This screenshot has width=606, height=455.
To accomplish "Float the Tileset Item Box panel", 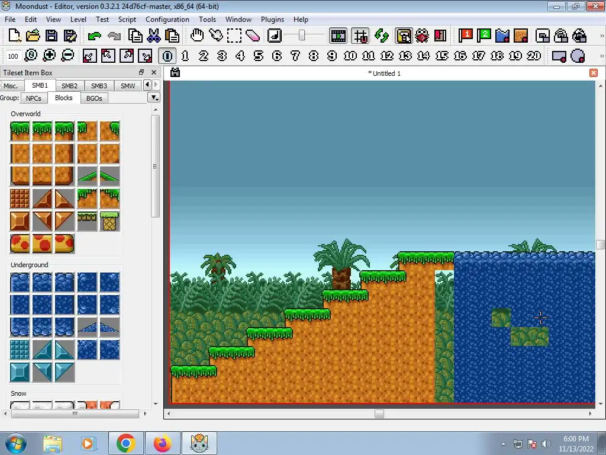I will 141,72.
